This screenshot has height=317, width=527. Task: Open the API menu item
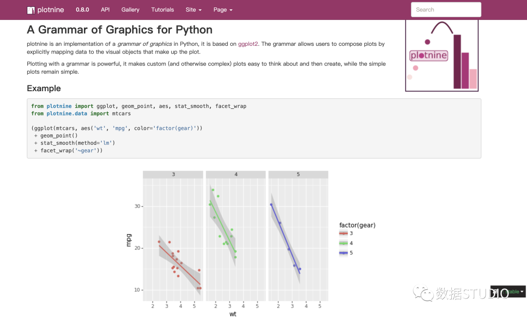[x=105, y=10]
